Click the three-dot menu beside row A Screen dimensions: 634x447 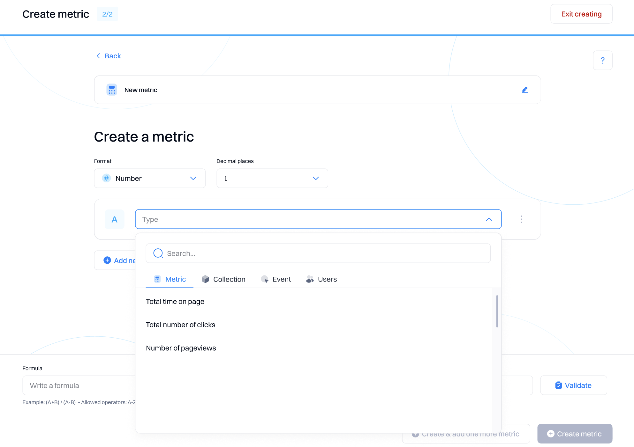pyautogui.click(x=521, y=219)
